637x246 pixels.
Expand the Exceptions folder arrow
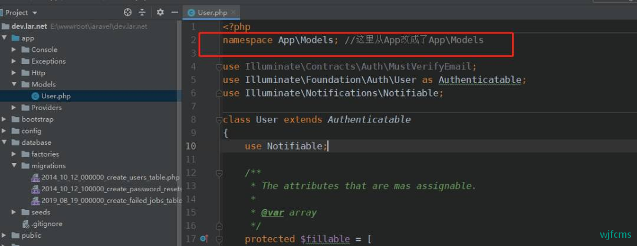pos(14,61)
